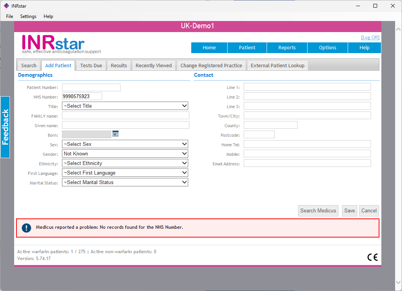Screen dimensions: 402x291
Task: Open the Born date calendar picker
Action: coord(116,134)
